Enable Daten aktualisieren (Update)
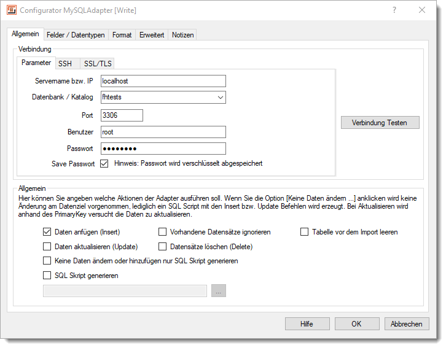 click(47, 246)
